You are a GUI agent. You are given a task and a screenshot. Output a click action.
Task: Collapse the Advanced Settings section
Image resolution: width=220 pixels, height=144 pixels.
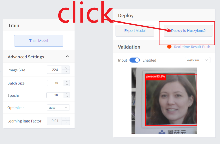click(67, 56)
